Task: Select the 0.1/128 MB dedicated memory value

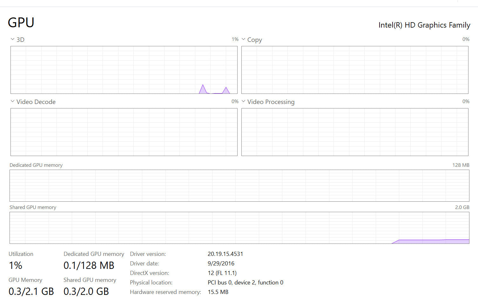Action: tap(89, 265)
